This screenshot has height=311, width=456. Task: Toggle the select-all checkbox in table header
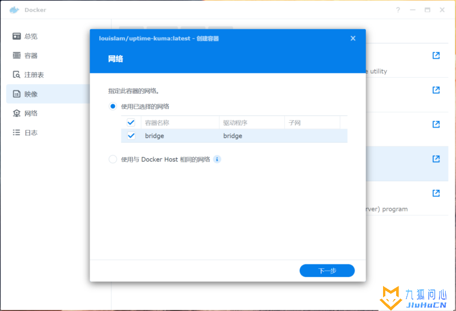[131, 122]
